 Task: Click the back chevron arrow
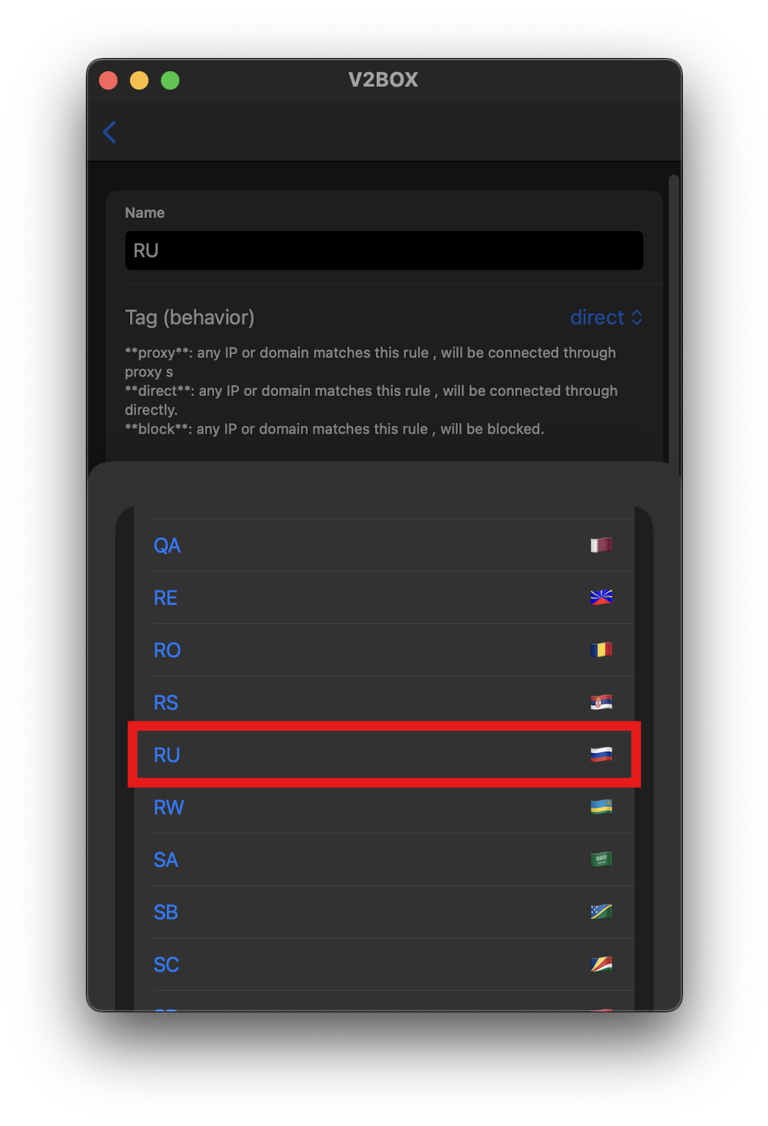tap(110, 132)
